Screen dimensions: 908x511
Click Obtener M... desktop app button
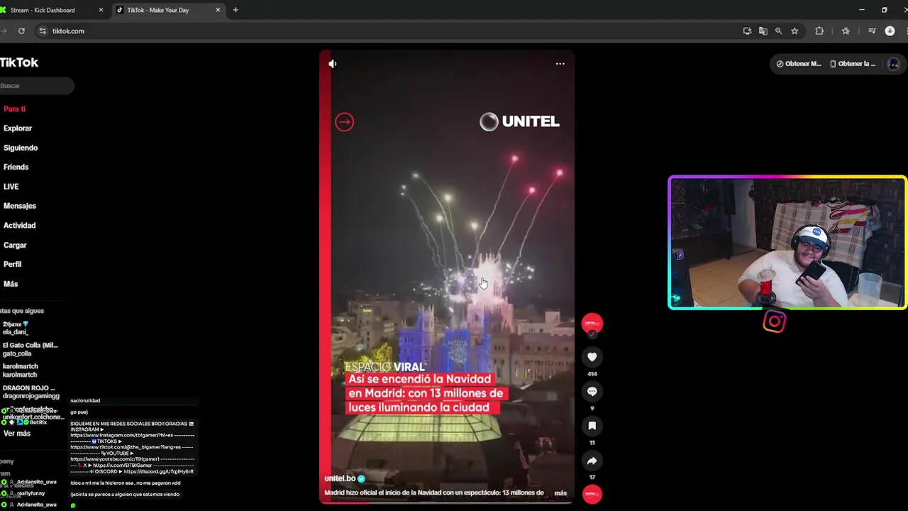(798, 64)
